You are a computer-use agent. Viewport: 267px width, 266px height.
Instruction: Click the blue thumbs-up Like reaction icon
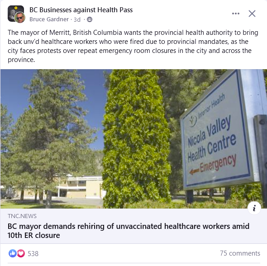[12, 253]
